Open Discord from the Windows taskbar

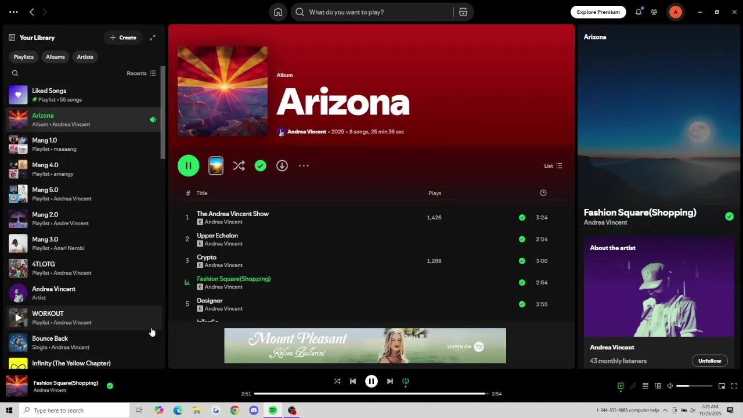point(254,410)
